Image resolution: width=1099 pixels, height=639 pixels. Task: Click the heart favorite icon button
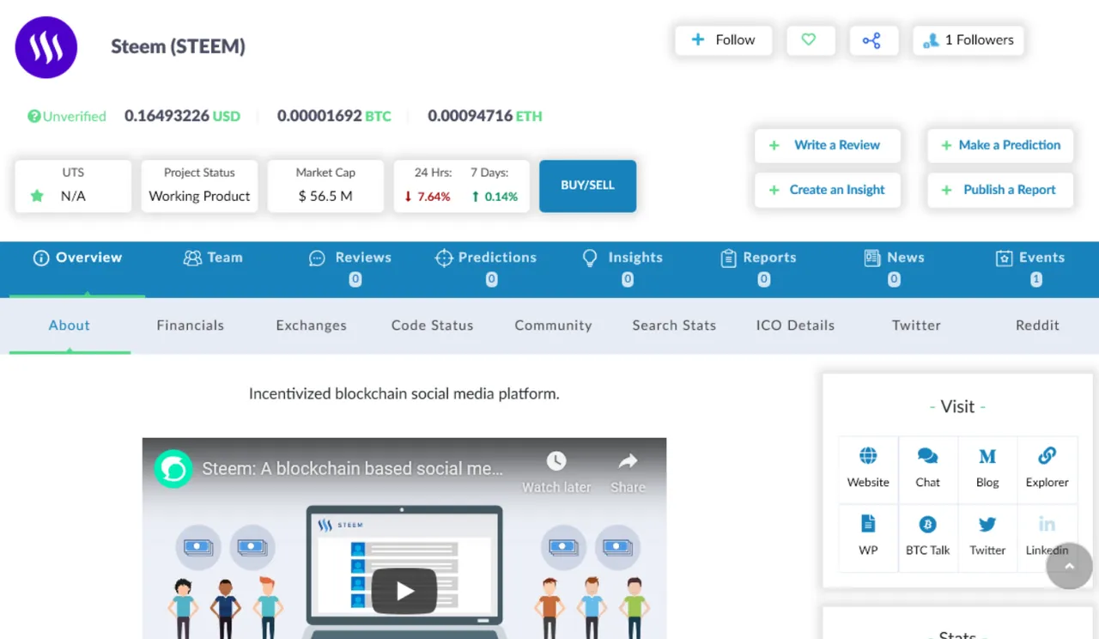(x=810, y=40)
